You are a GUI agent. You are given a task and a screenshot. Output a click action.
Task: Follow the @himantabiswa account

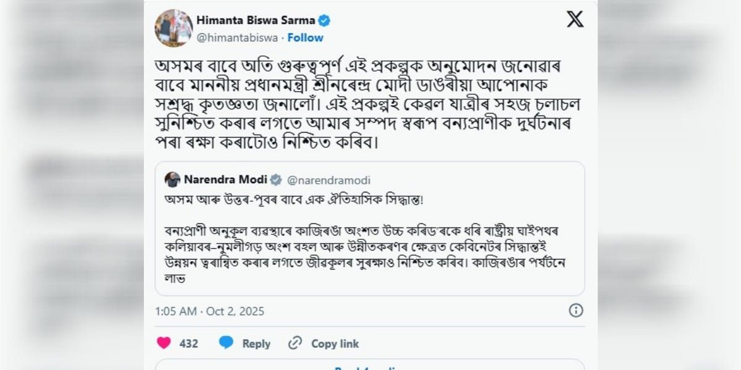coord(305,38)
